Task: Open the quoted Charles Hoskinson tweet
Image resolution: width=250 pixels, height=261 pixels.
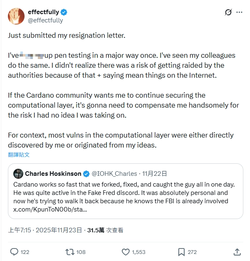Action: pos(126,191)
